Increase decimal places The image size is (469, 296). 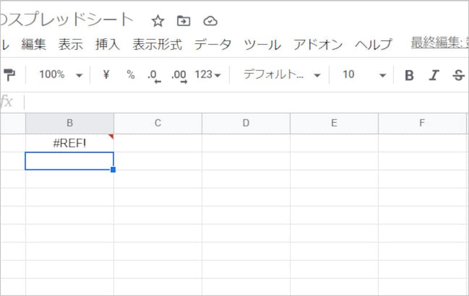point(179,75)
